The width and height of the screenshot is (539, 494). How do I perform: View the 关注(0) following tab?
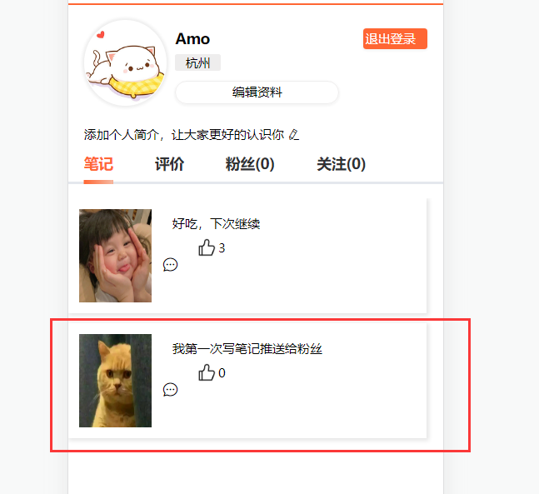pyautogui.click(x=341, y=163)
